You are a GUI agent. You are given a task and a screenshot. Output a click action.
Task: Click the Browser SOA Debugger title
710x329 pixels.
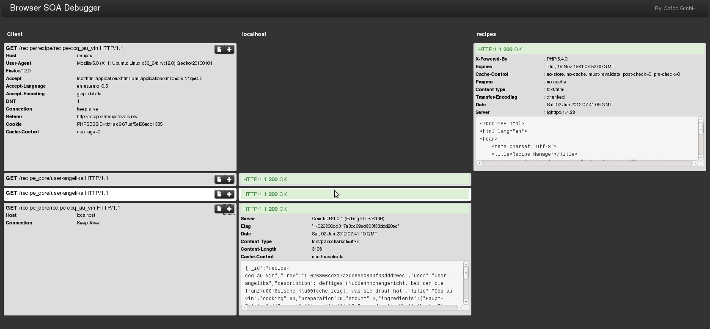pos(55,8)
